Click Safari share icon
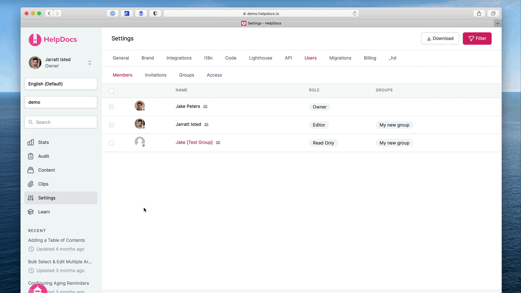This screenshot has height=293, width=521. (x=479, y=13)
